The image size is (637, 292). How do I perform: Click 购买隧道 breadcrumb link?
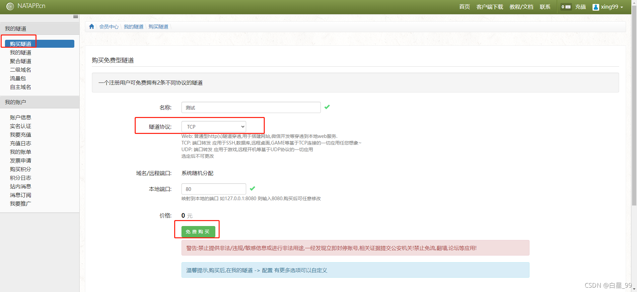click(158, 27)
